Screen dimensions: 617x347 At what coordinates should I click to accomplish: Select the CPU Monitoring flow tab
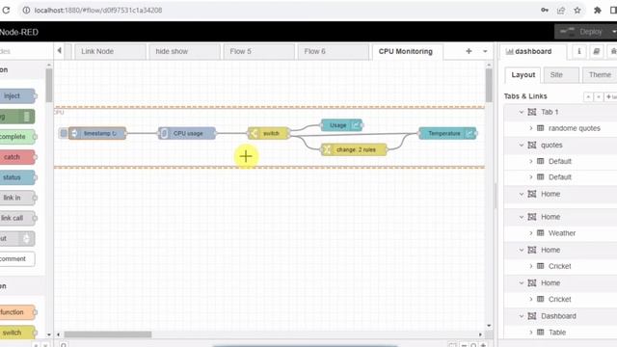(x=407, y=51)
